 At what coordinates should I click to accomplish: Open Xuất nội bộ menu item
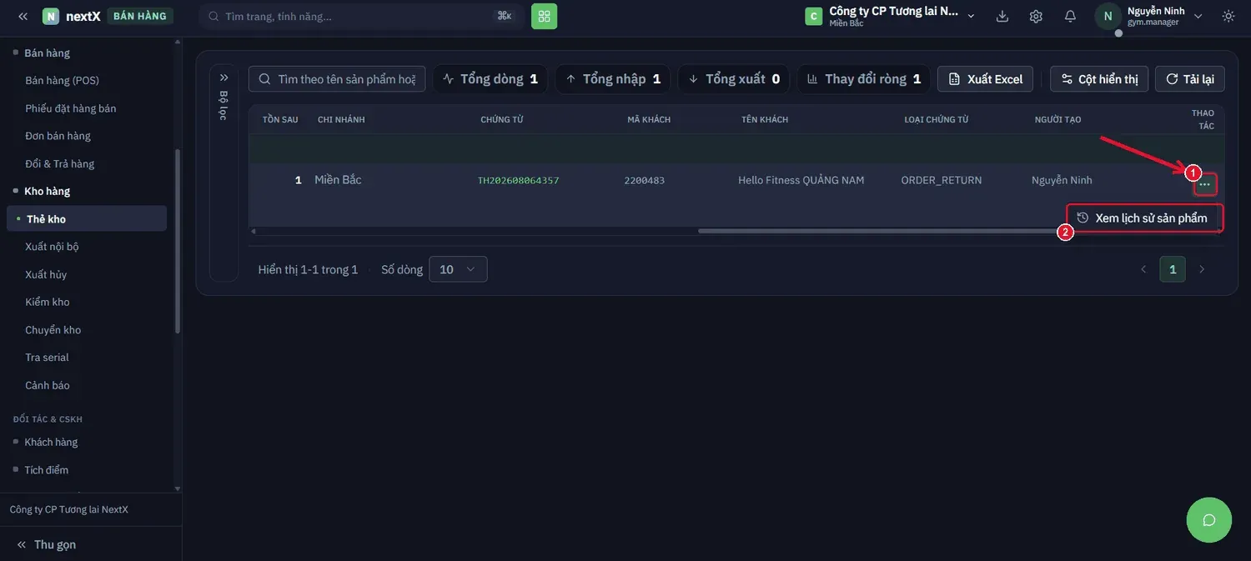point(52,247)
